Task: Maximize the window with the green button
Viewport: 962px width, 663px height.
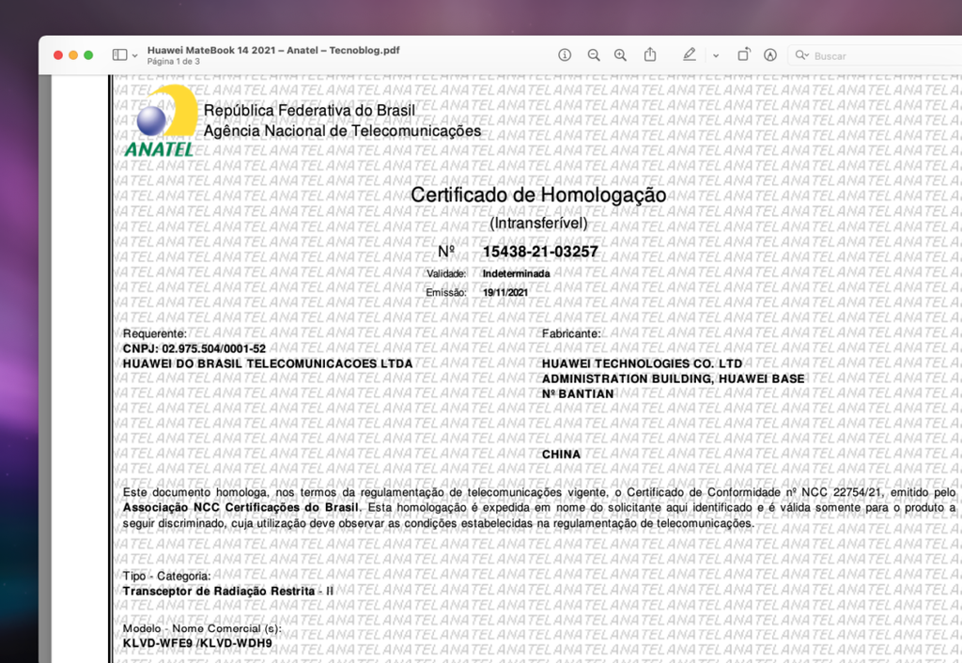Action: pos(88,55)
